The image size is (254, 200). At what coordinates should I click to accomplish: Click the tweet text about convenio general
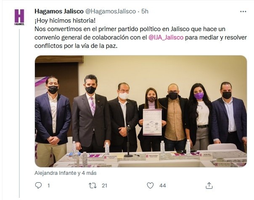pos(140,37)
